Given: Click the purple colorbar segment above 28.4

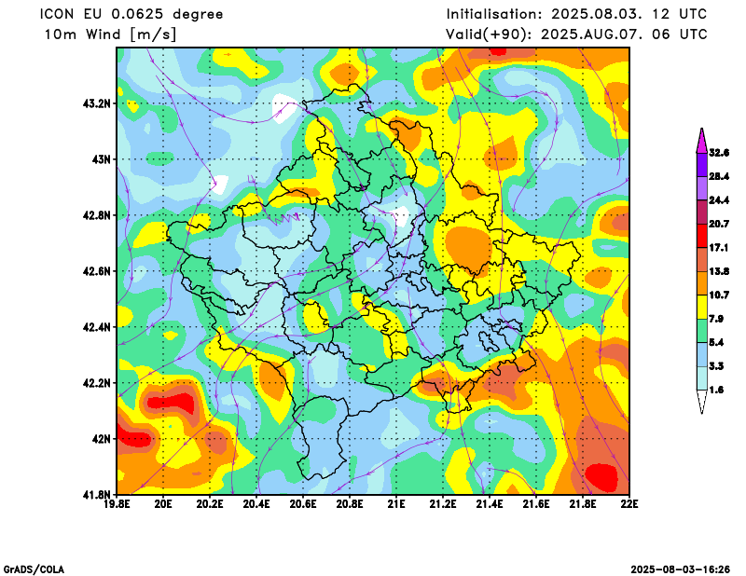Looking at the screenshot, I should tap(702, 165).
